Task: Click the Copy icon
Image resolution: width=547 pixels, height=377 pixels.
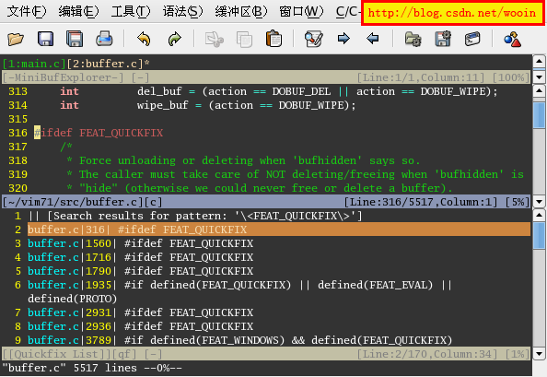Action: [x=244, y=39]
